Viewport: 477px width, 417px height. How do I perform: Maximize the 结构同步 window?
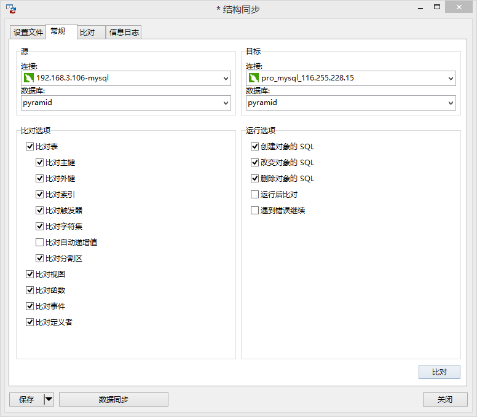437,7
